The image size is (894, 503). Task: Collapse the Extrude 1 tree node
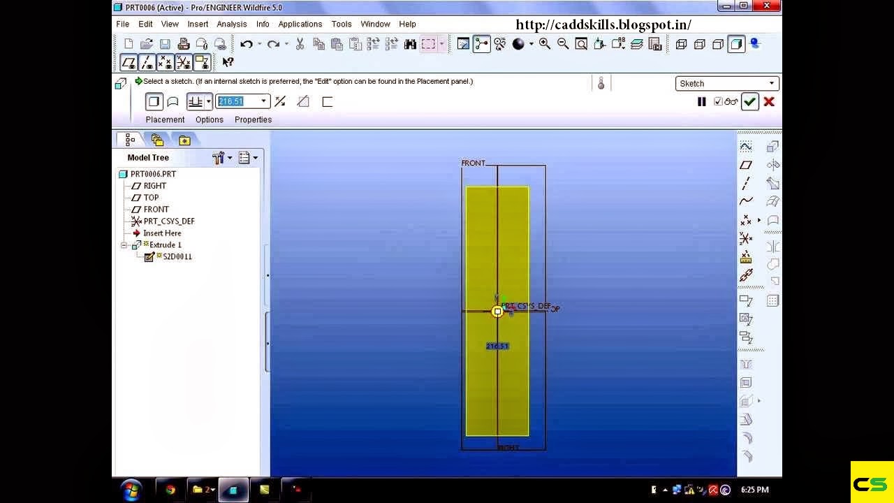124,245
